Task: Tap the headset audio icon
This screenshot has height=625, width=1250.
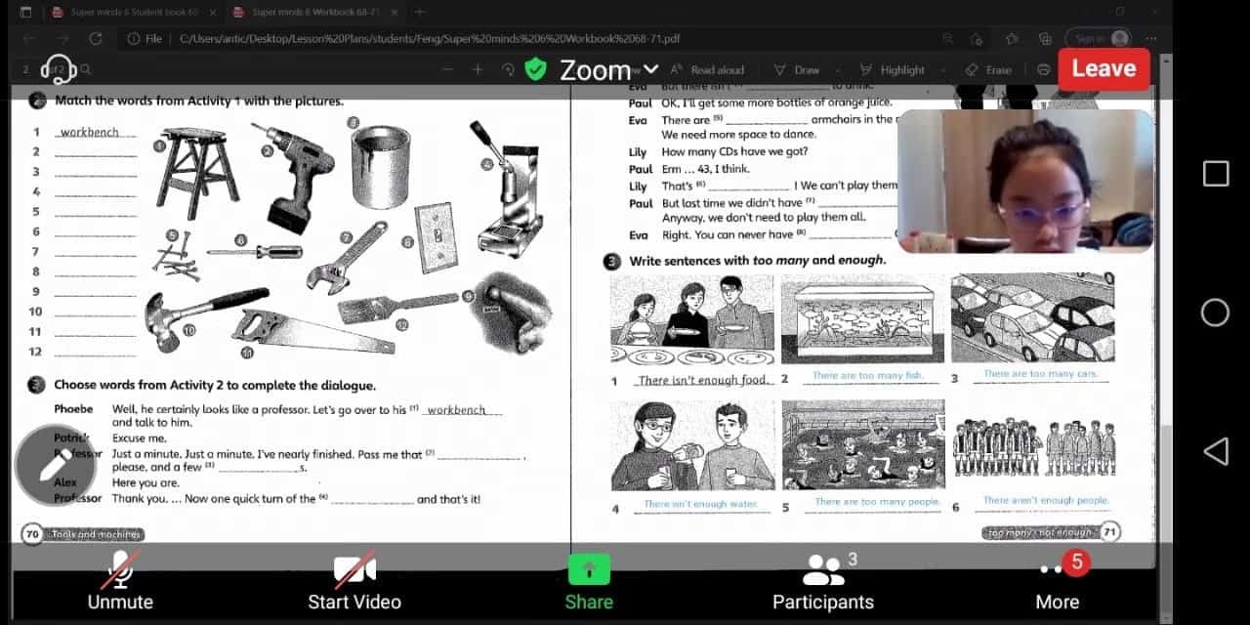Action: point(59,68)
